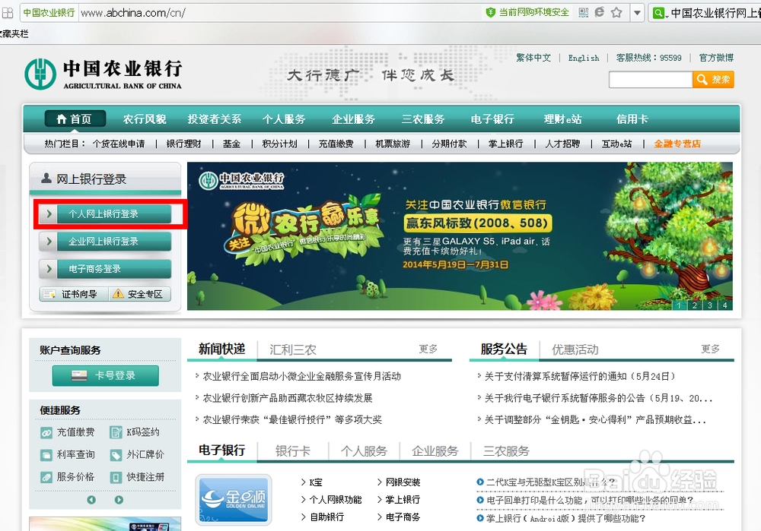
Task: Click the previous arrow under 便捷服务
Action: click(91, 500)
